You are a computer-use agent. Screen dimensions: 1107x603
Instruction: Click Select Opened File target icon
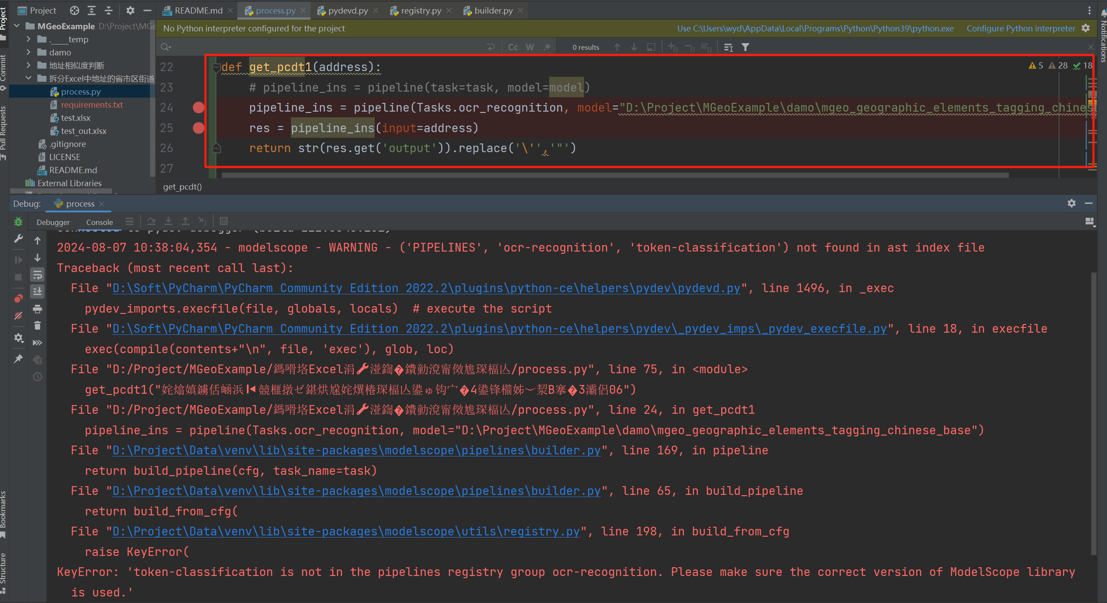tap(75, 10)
